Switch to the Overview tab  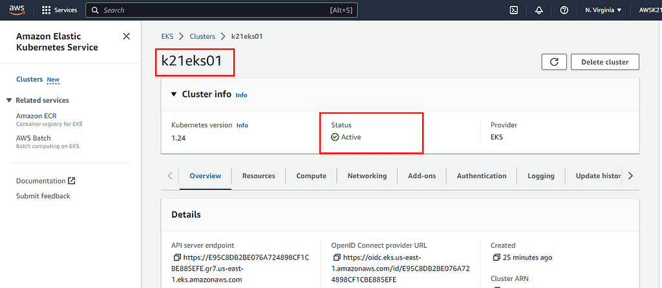coord(205,176)
